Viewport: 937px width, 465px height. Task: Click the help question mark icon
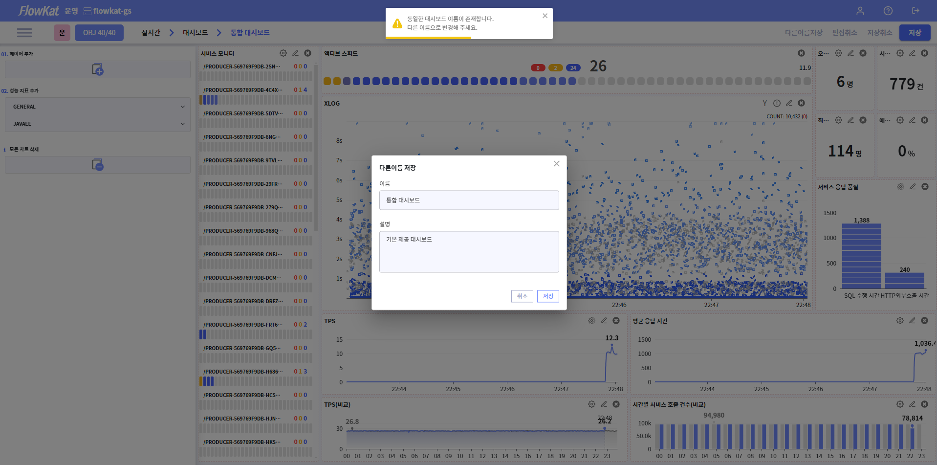(x=888, y=11)
